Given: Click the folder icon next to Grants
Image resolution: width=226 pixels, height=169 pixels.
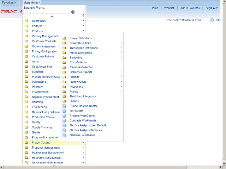Looking at the screenshot, I should [26, 133].
